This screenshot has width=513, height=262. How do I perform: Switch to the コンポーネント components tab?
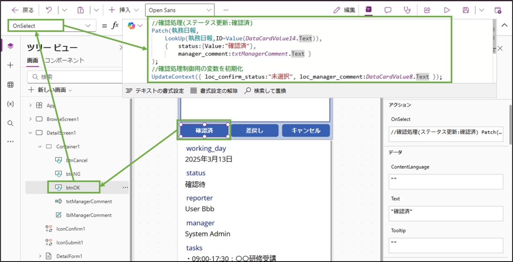(64, 61)
